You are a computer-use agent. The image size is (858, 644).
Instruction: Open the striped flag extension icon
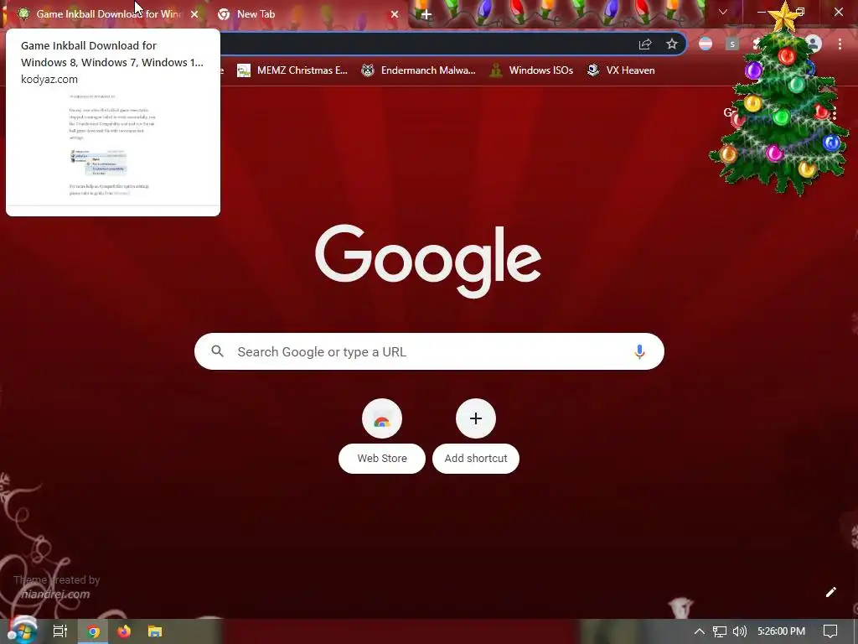point(706,44)
